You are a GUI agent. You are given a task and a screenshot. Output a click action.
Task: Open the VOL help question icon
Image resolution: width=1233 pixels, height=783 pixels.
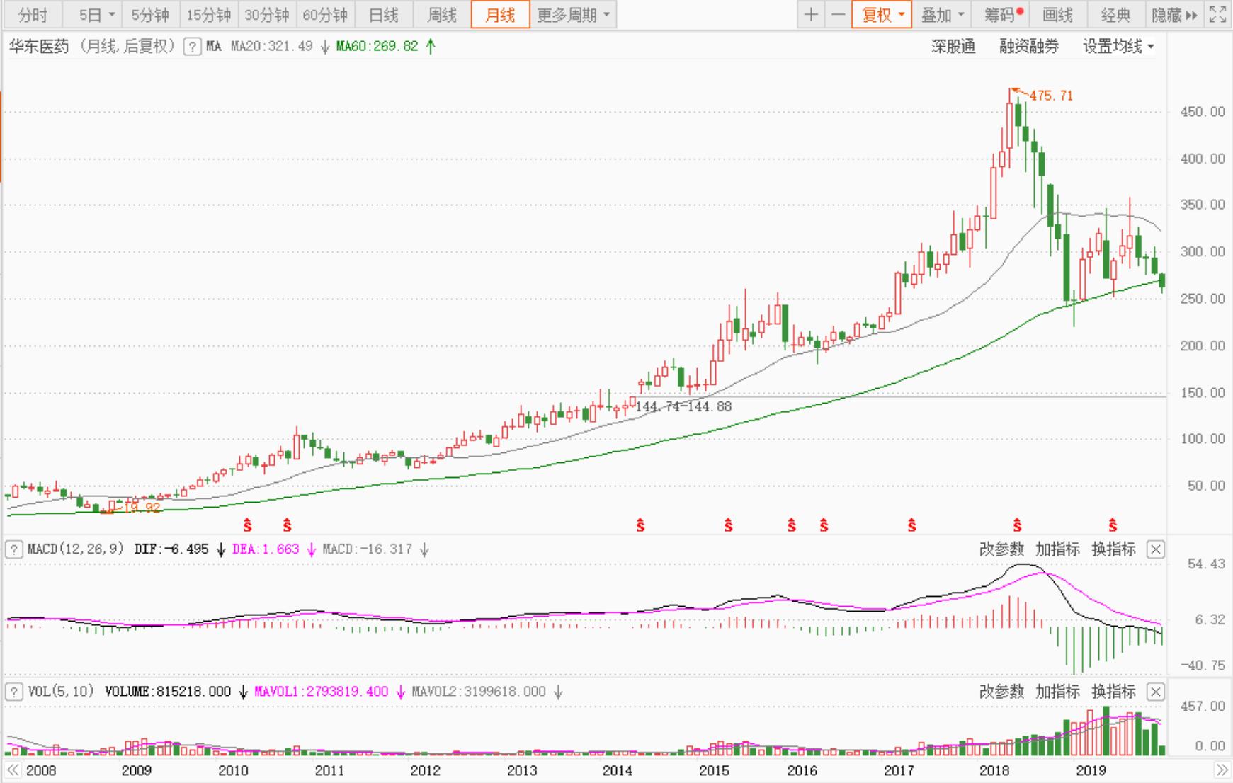click(x=13, y=692)
